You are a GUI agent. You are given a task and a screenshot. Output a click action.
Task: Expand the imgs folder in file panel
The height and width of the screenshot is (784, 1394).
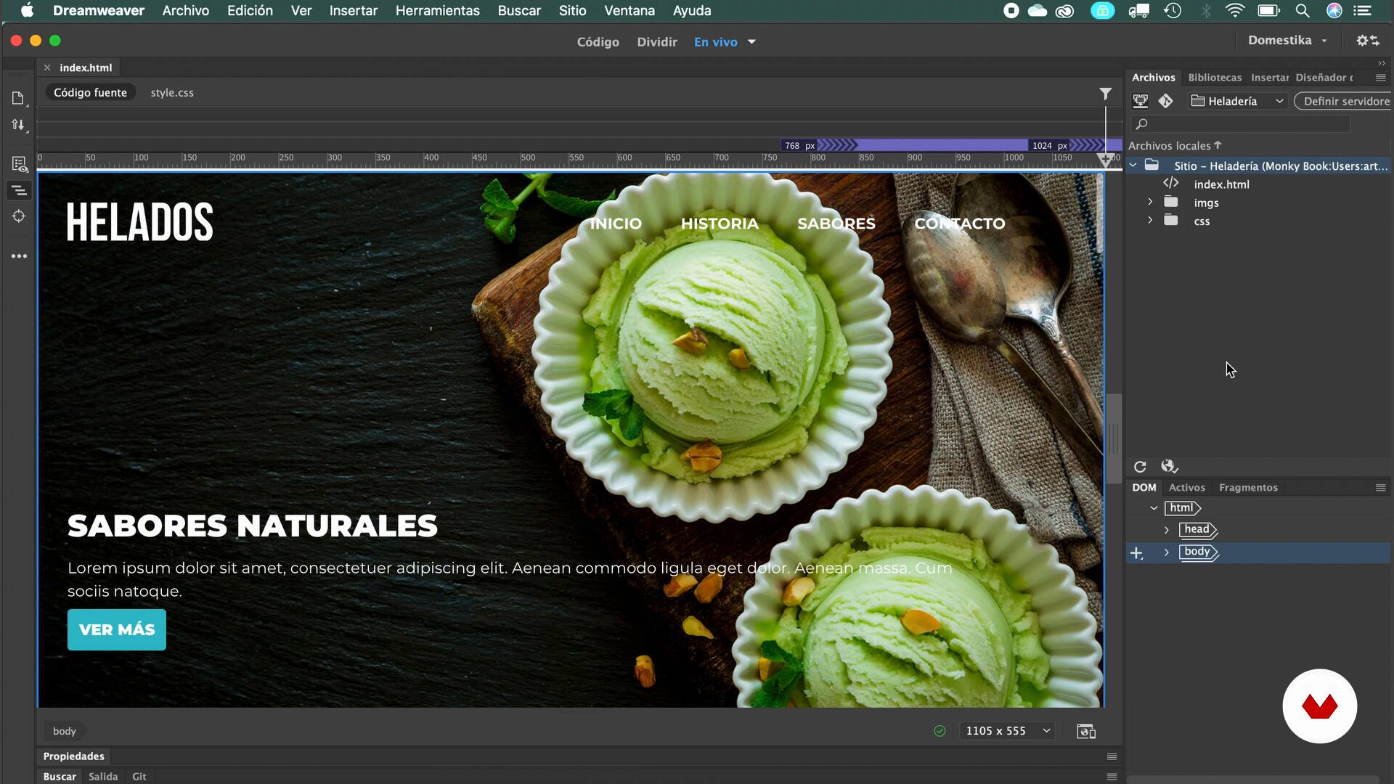point(1150,202)
